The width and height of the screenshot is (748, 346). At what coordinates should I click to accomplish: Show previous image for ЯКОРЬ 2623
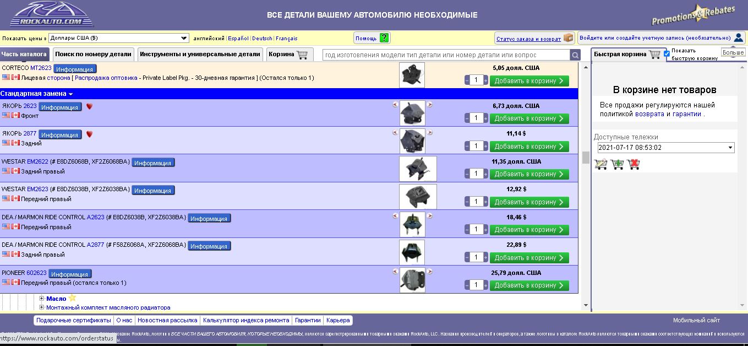(x=395, y=104)
